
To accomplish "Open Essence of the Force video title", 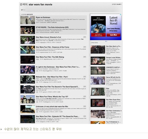I will tap(52, 47).
